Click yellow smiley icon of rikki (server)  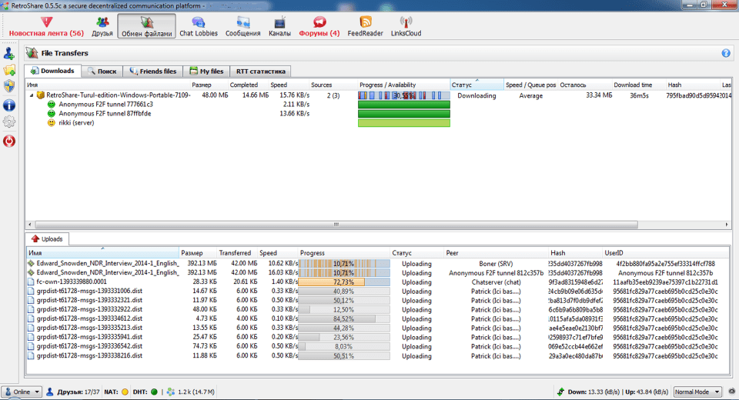pos(52,123)
